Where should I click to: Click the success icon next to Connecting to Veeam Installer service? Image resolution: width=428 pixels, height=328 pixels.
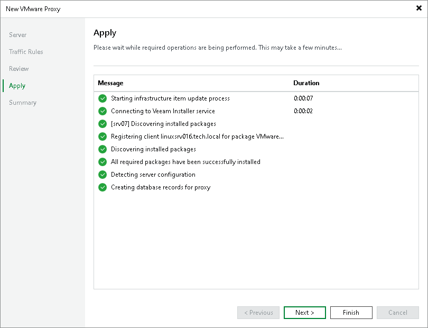point(103,111)
